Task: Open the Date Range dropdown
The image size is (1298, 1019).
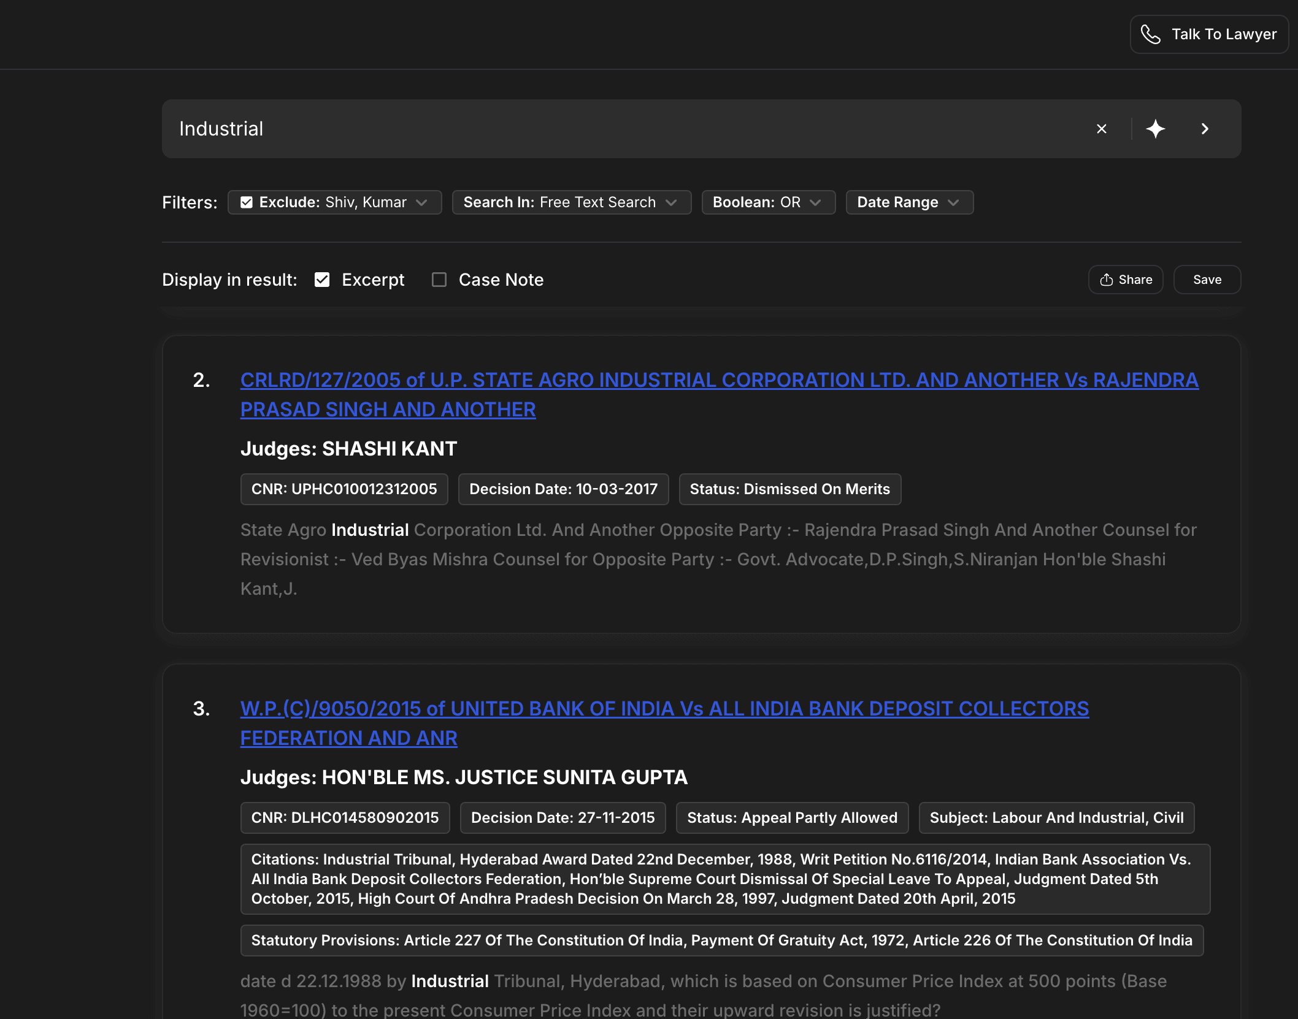Action: (x=910, y=202)
